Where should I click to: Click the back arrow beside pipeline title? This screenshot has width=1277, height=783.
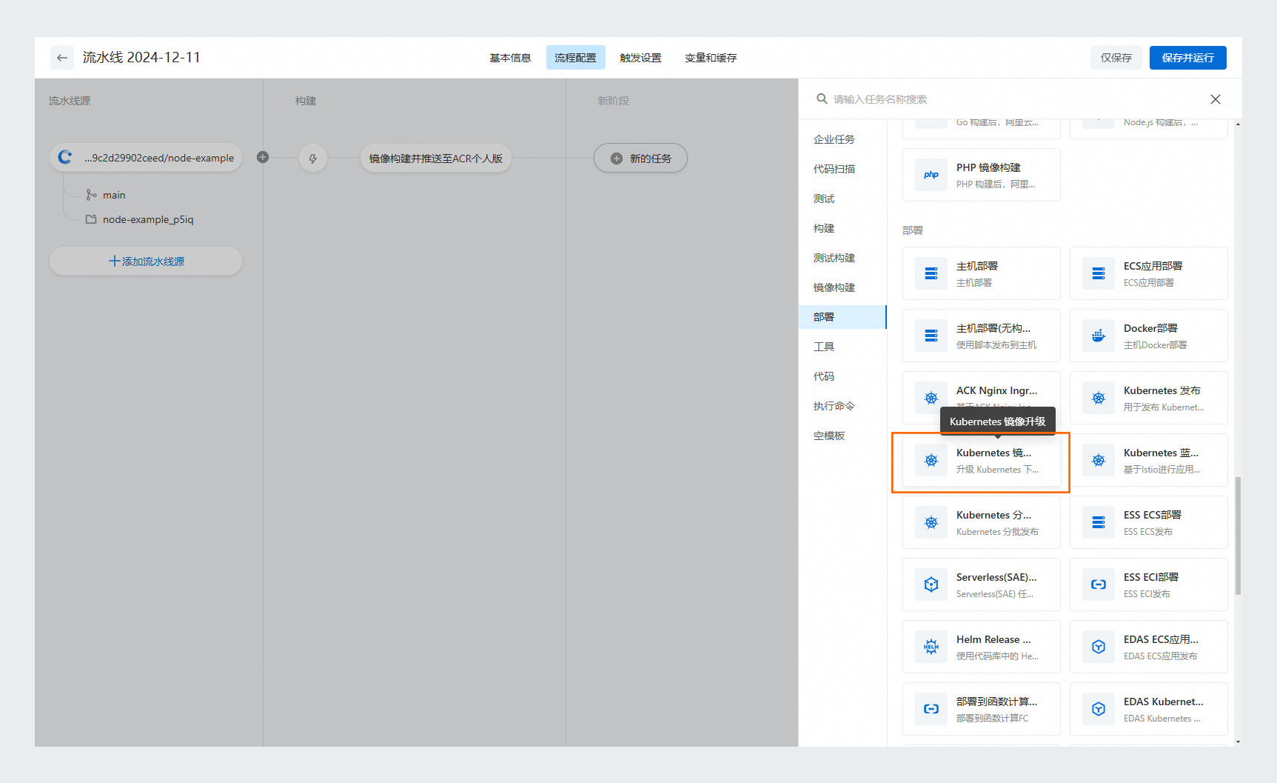coord(62,58)
